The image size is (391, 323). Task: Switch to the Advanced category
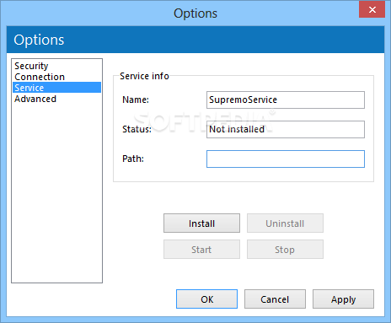(x=56, y=99)
